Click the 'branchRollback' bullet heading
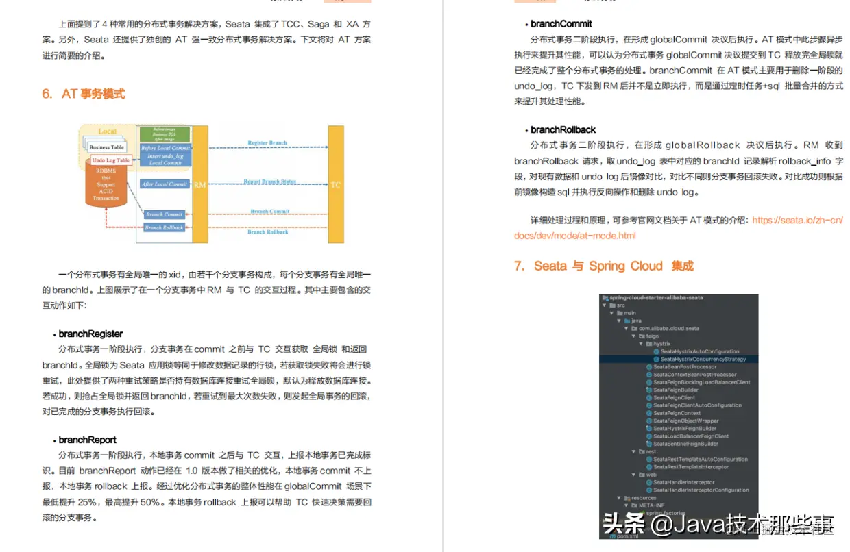 pyautogui.click(x=563, y=129)
